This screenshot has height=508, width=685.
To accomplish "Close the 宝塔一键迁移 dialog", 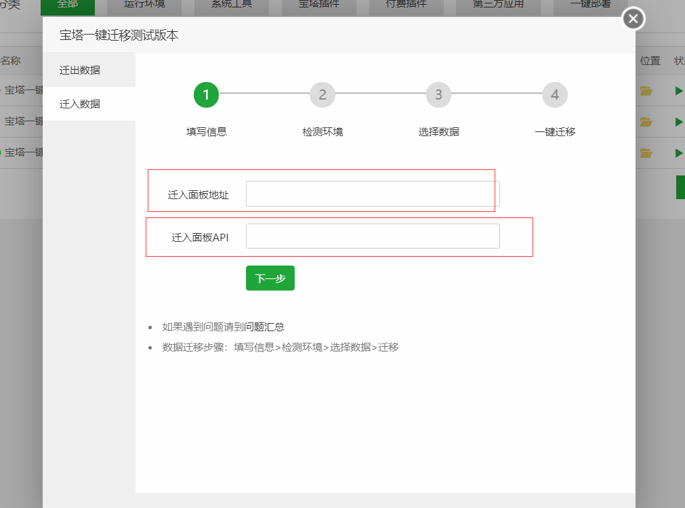I will [x=633, y=19].
